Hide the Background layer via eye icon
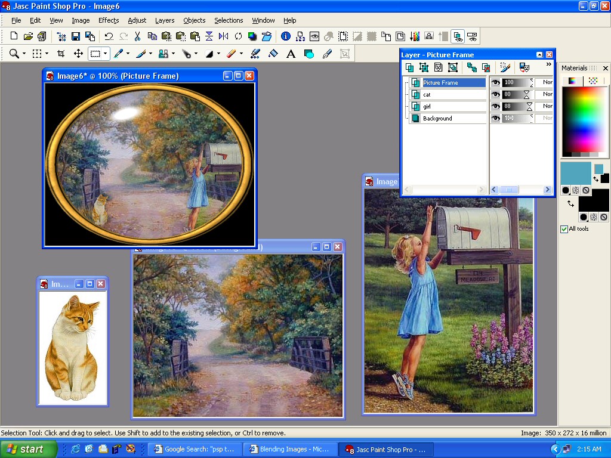The width and height of the screenshot is (611, 458). 495,118
